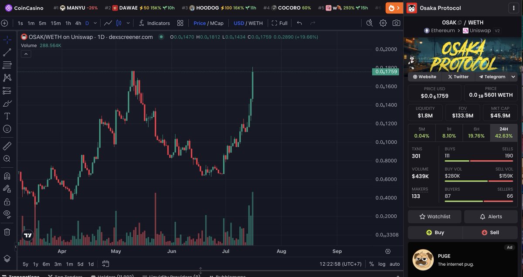
Task: Toggle between USD and WETH pricing
Action: coord(248,23)
